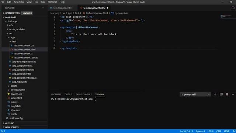Image resolution: width=236 pixels, height=133 pixels.
Task: Switch to PROBLEMS panel tab
Action: coord(56,95)
